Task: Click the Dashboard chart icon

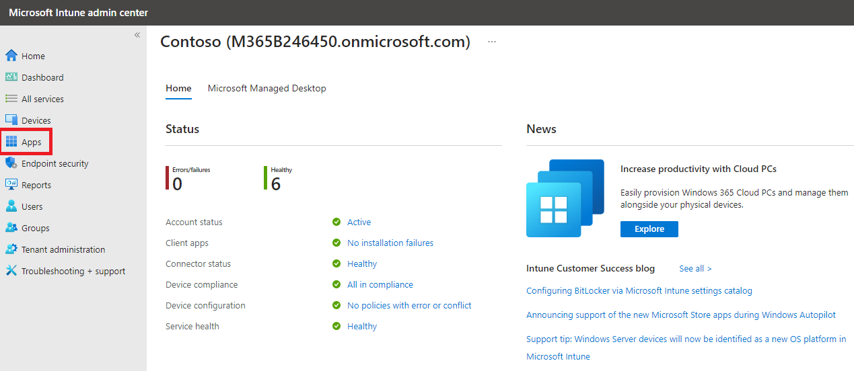Action: click(11, 77)
